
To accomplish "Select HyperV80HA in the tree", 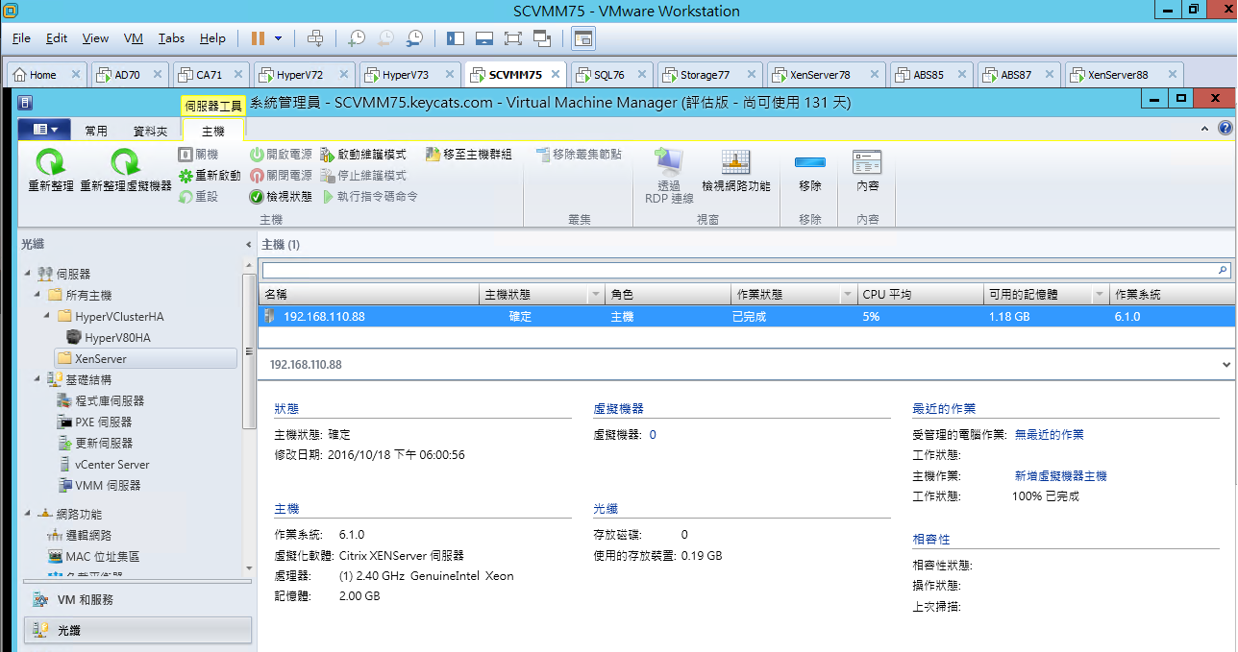I will 108,338.
